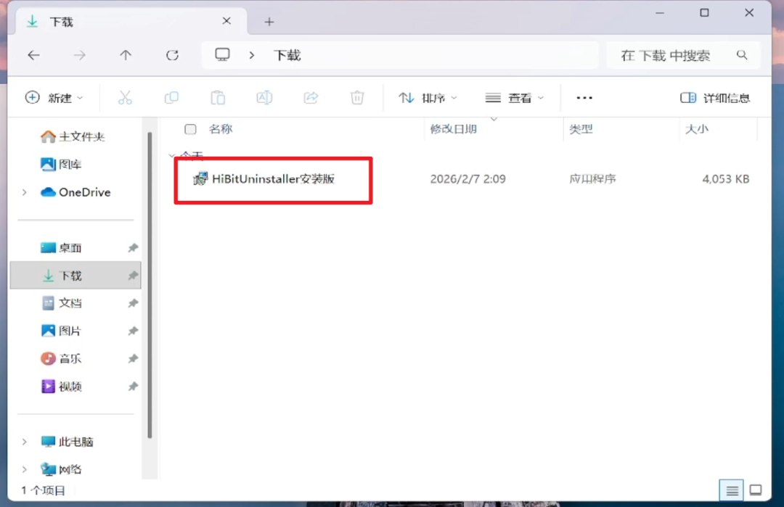784x507 pixels.
Task: Click the 4,053 KB size cell
Action: [725, 179]
